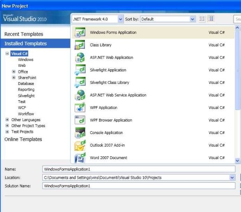Viewport: 241px width, 212px height.
Task: Expand the Other Languages tree node
Action: pyautogui.click(x=7, y=120)
